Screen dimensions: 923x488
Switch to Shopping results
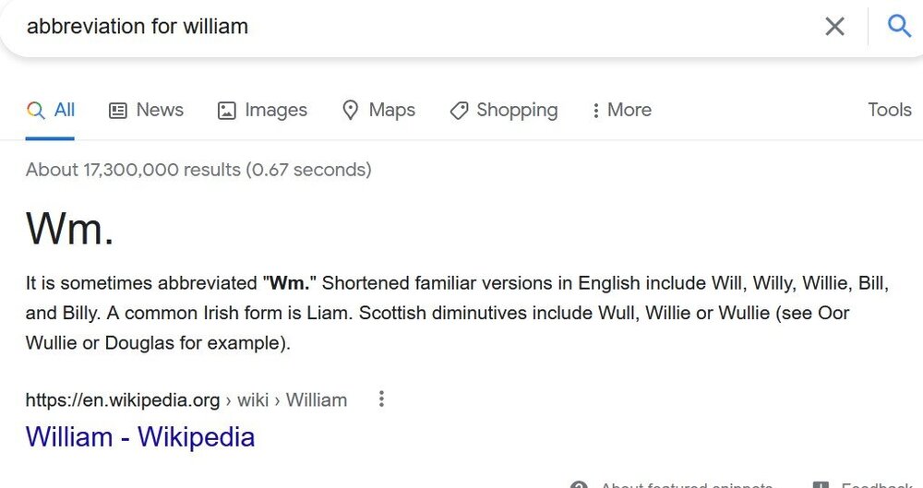pyautogui.click(x=504, y=110)
